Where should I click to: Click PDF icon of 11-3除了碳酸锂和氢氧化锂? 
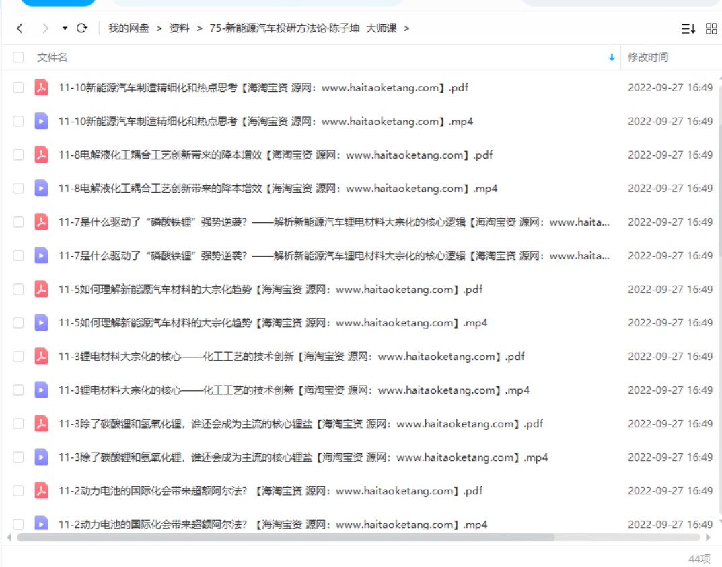click(x=42, y=423)
